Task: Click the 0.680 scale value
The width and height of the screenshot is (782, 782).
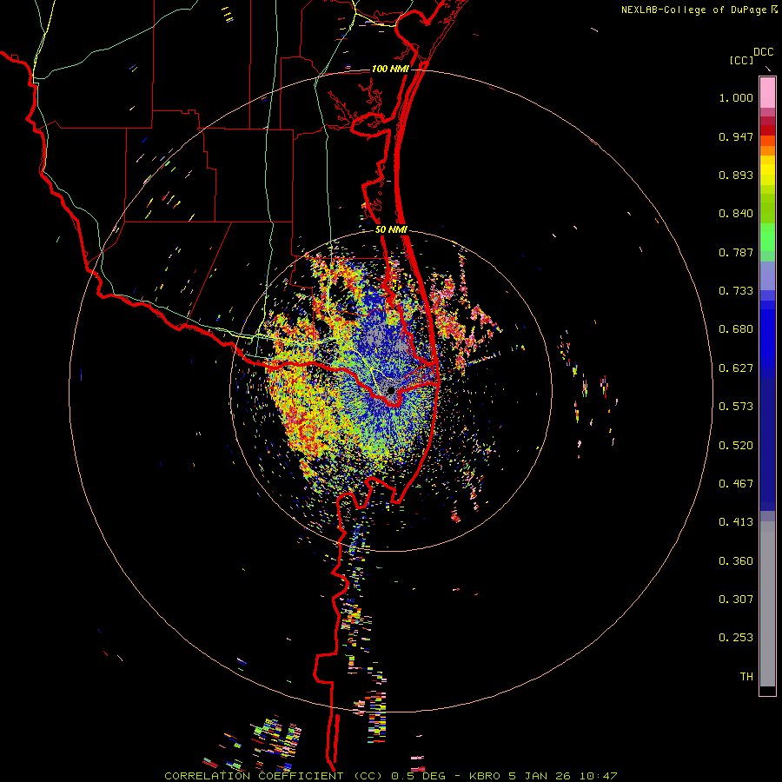Action: click(736, 329)
